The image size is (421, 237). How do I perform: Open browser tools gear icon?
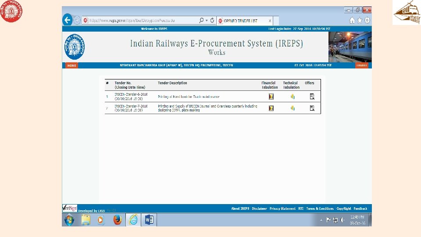(x=367, y=21)
